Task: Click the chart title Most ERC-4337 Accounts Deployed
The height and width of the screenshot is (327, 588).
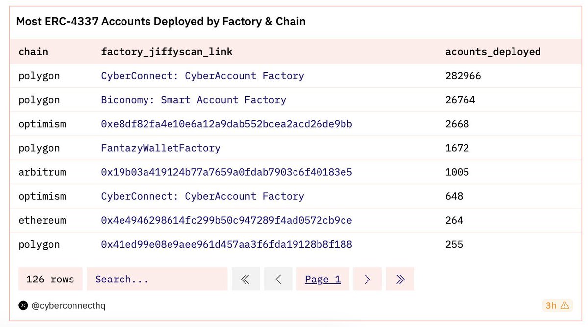Action: point(161,22)
